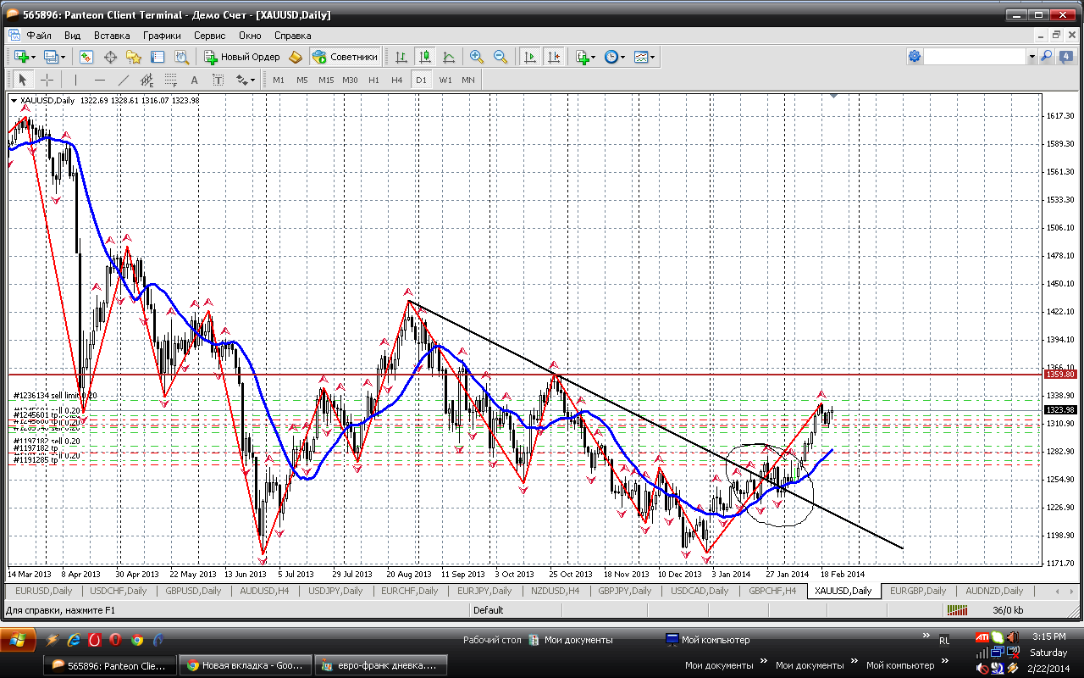Open the Indicators list dropdown

(x=585, y=57)
